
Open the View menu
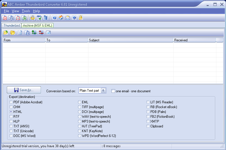pos(15,11)
